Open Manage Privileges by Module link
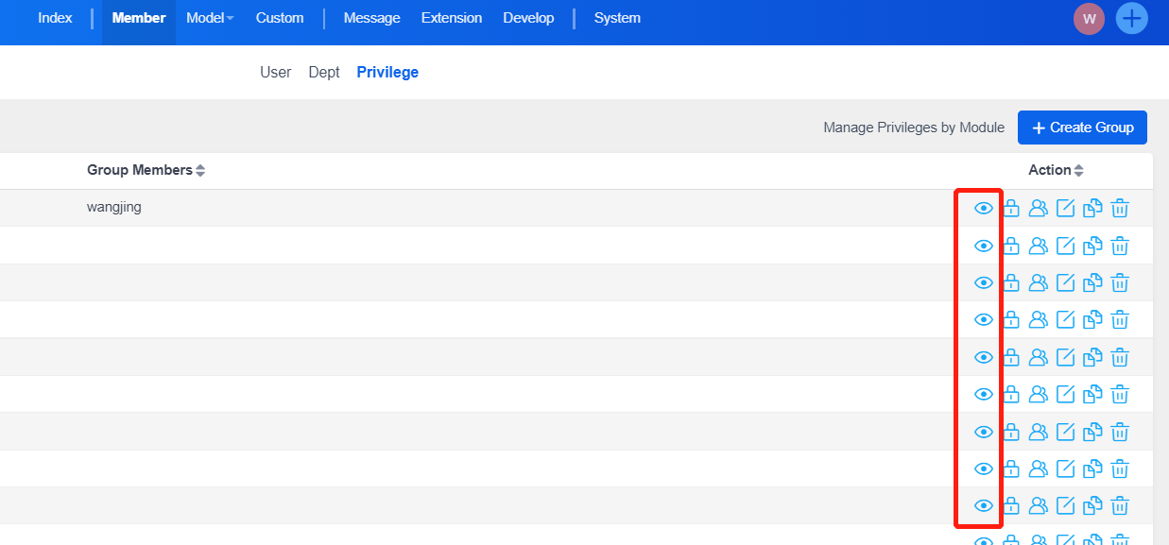 913,128
